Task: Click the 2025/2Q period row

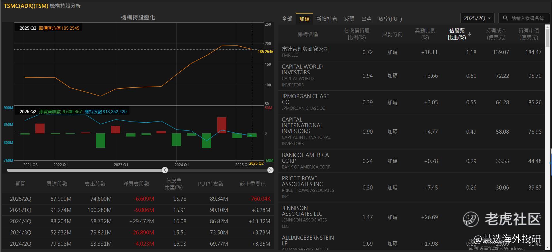Action: pos(138,199)
